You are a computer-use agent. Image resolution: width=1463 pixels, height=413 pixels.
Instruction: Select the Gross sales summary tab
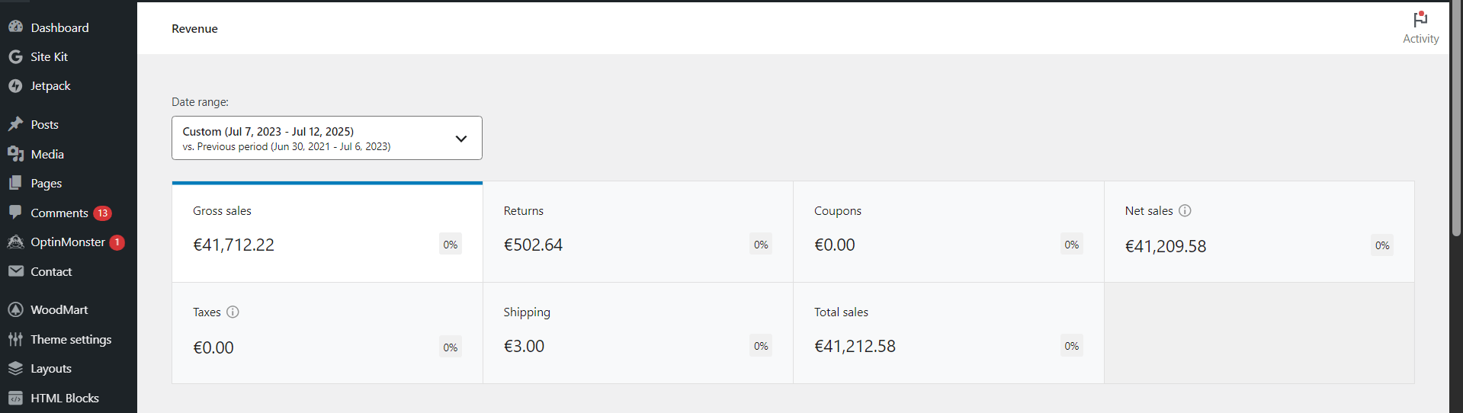[x=327, y=232]
